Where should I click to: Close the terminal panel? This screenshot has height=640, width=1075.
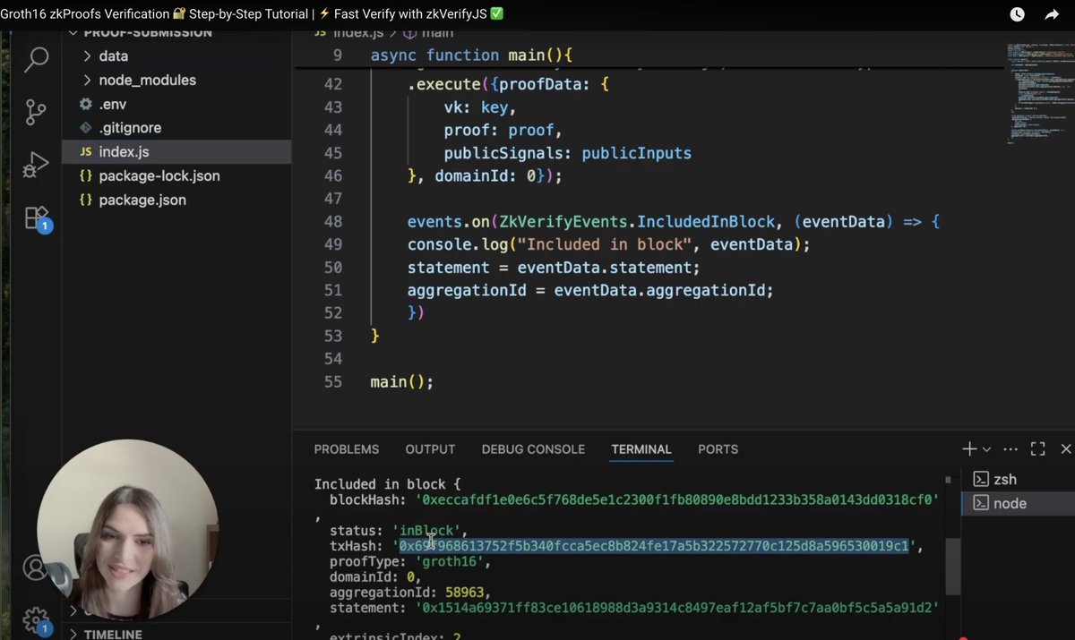1065,448
